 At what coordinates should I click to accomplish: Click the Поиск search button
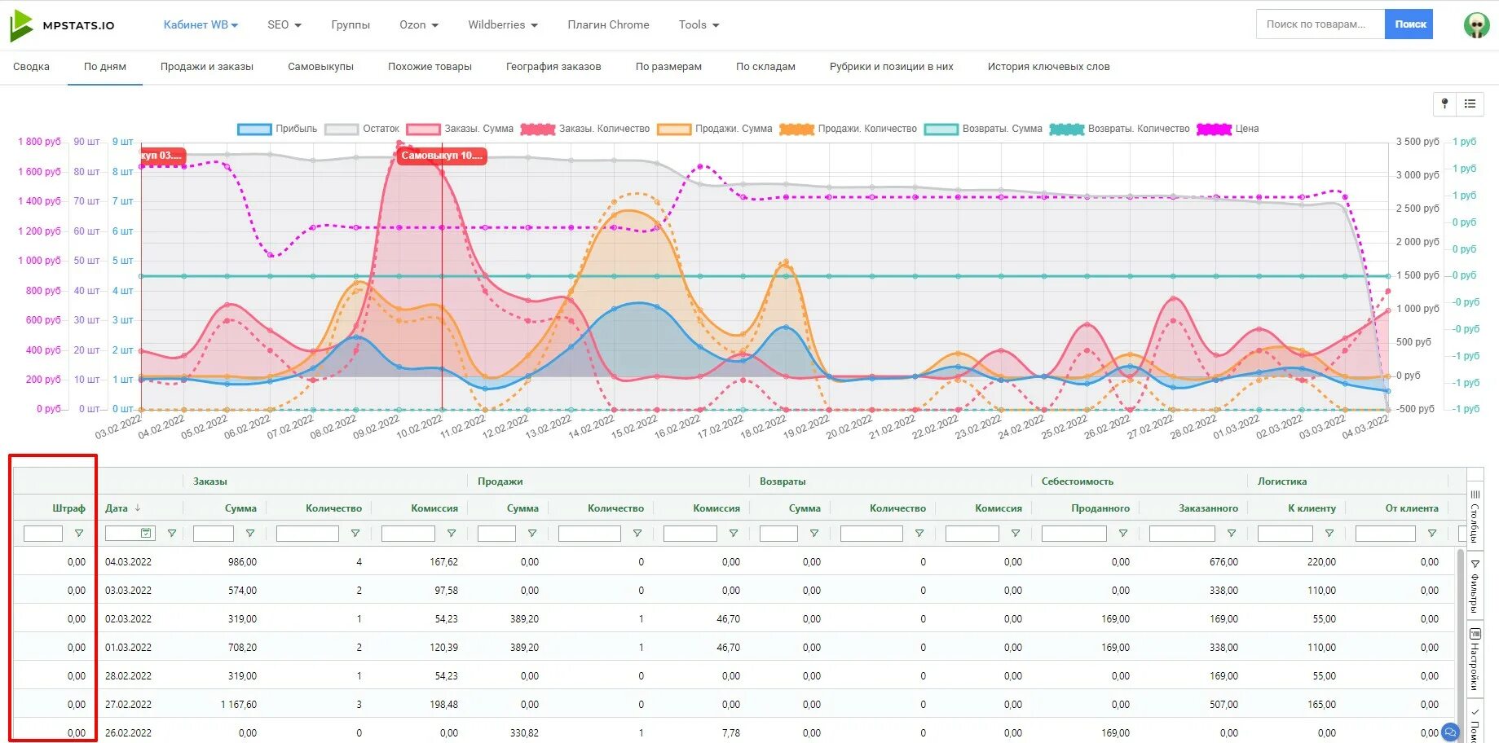coord(1409,24)
